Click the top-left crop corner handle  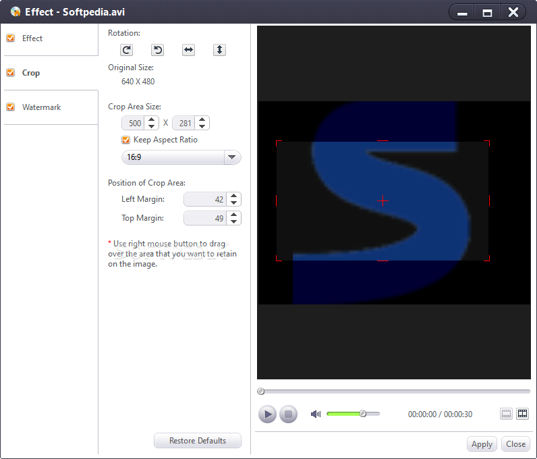click(279, 143)
